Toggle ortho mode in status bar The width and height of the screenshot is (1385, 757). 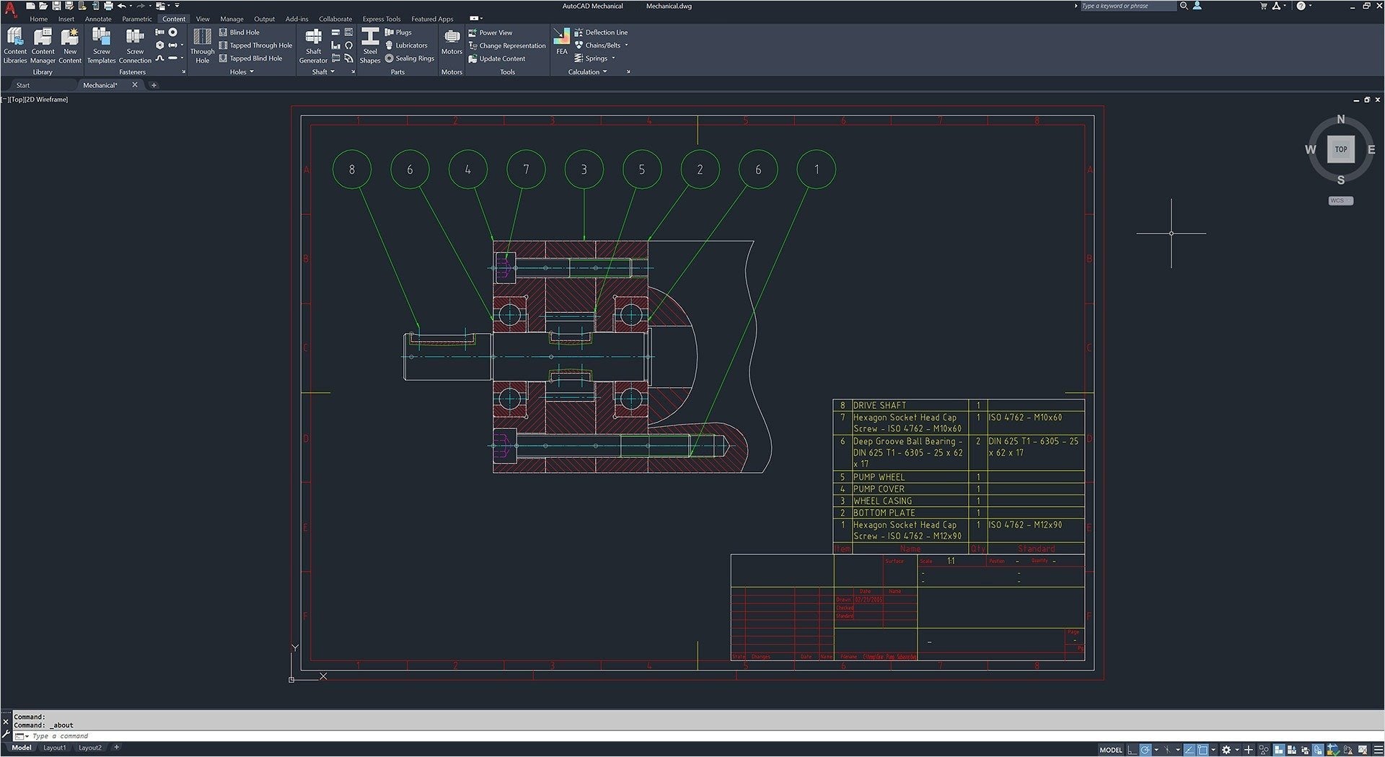pos(1133,750)
